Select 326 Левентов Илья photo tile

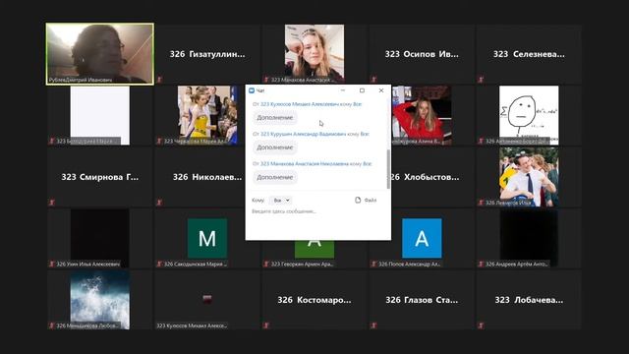pos(529,177)
